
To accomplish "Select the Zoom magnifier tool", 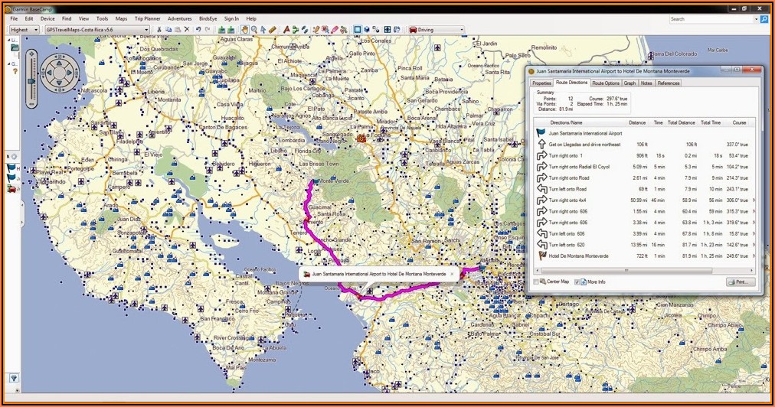I will (x=254, y=30).
